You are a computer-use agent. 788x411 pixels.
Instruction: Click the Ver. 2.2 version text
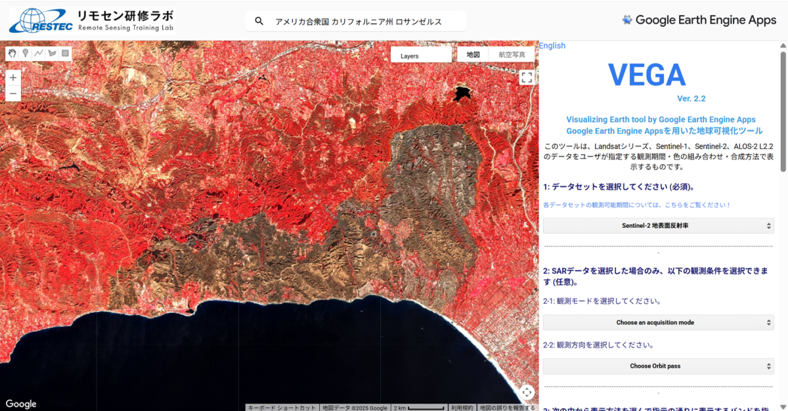(x=691, y=98)
